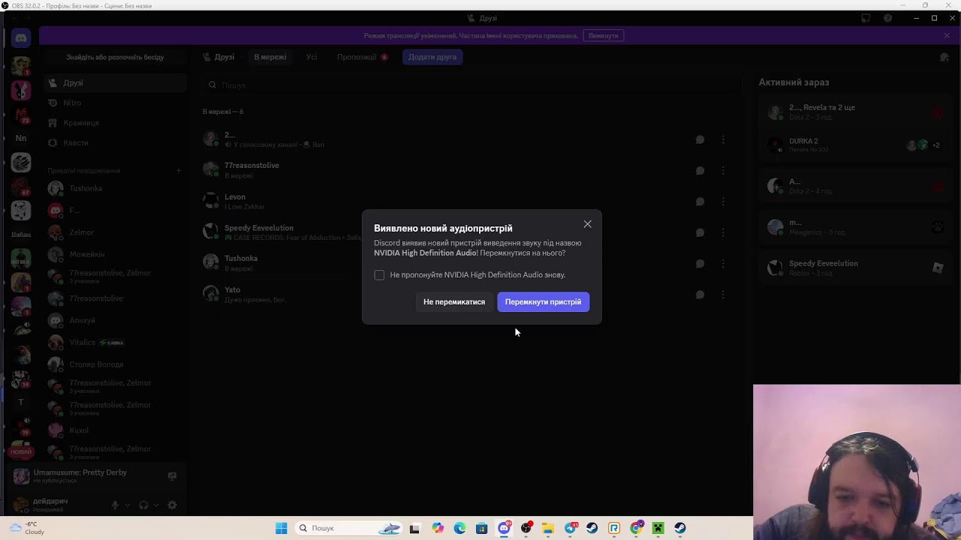Open more options for Yato
The width and height of the screenshot is (961, 540).
723,295
